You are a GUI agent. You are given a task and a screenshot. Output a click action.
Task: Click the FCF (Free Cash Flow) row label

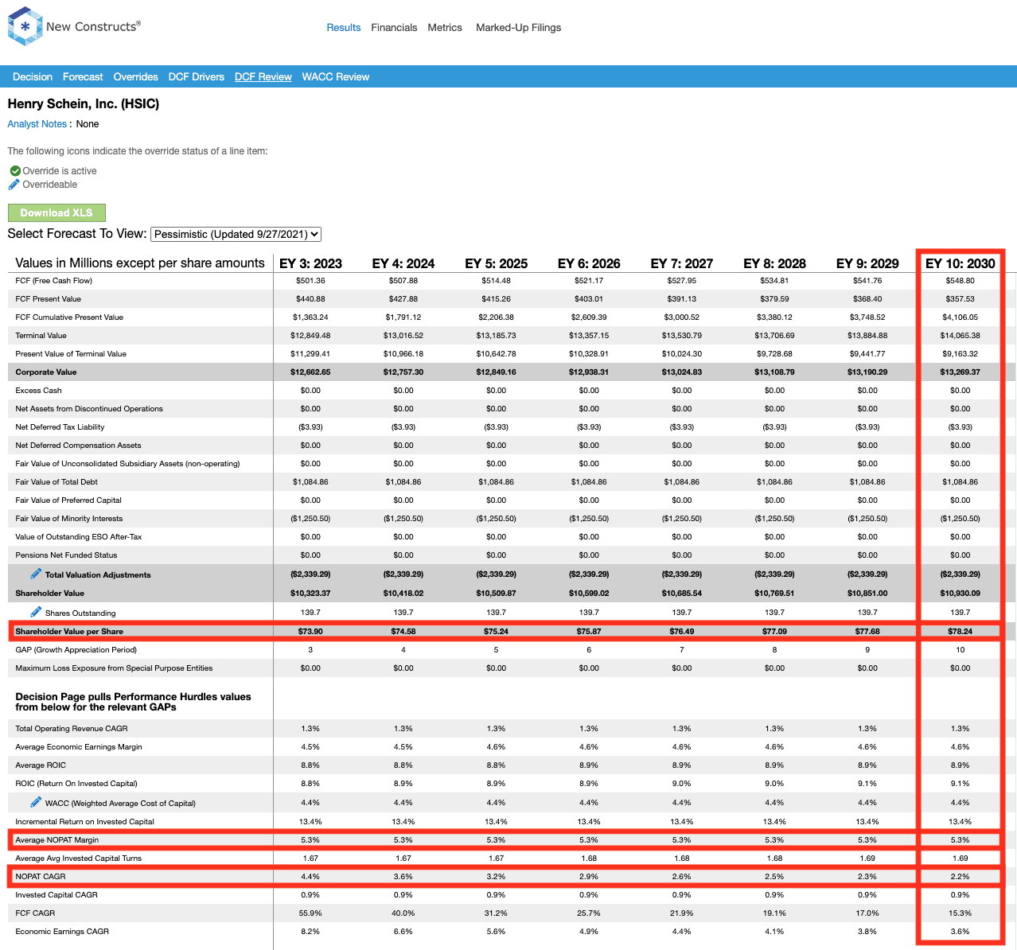coord(54,281)
